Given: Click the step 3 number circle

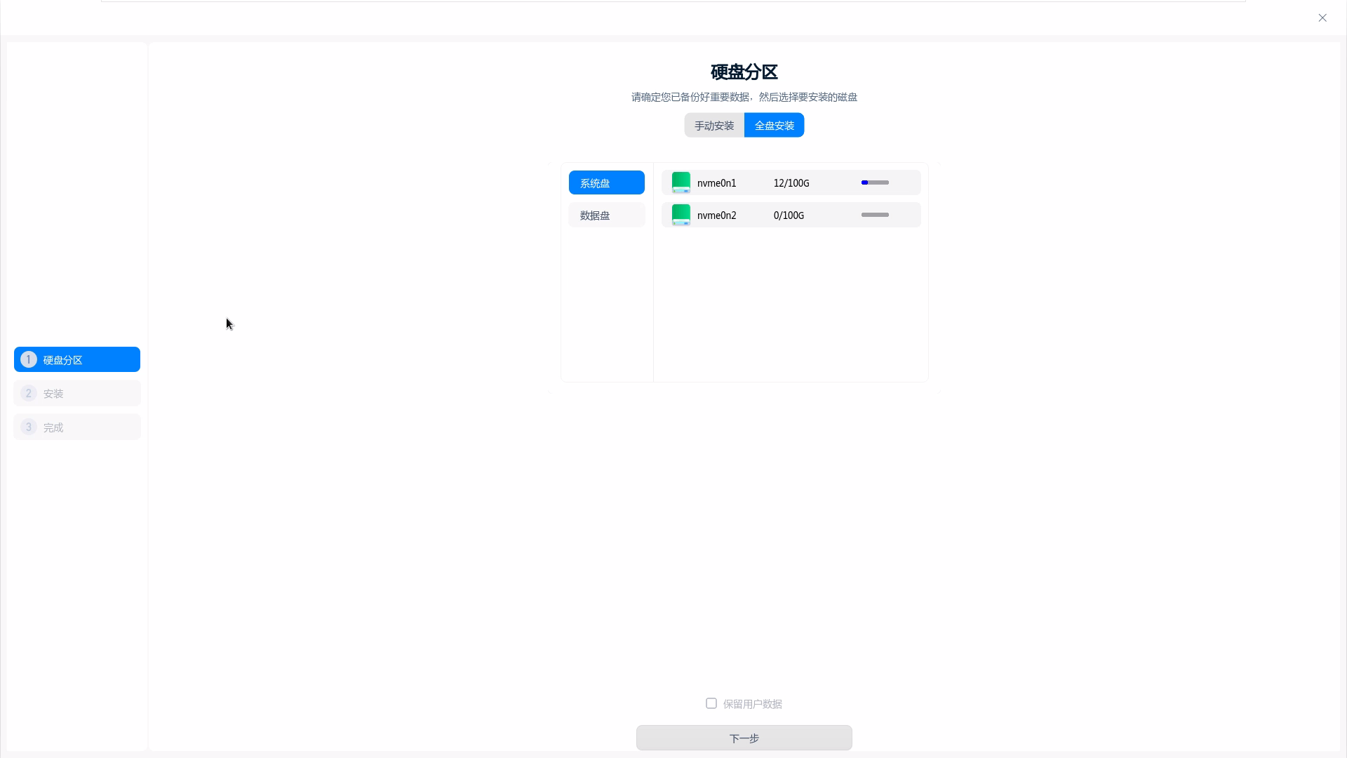Looking at the screenshot, I should point(29,427).
